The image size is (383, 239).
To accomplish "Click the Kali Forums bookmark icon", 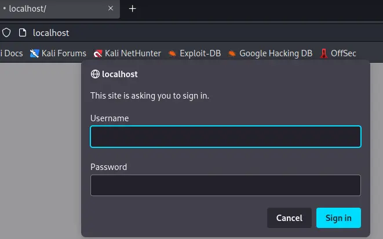I will click(x=35, y=53).
